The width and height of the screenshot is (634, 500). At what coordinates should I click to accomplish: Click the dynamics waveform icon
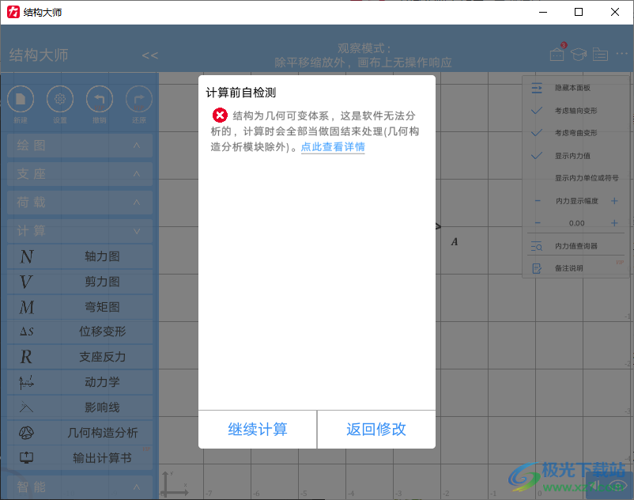26,382
